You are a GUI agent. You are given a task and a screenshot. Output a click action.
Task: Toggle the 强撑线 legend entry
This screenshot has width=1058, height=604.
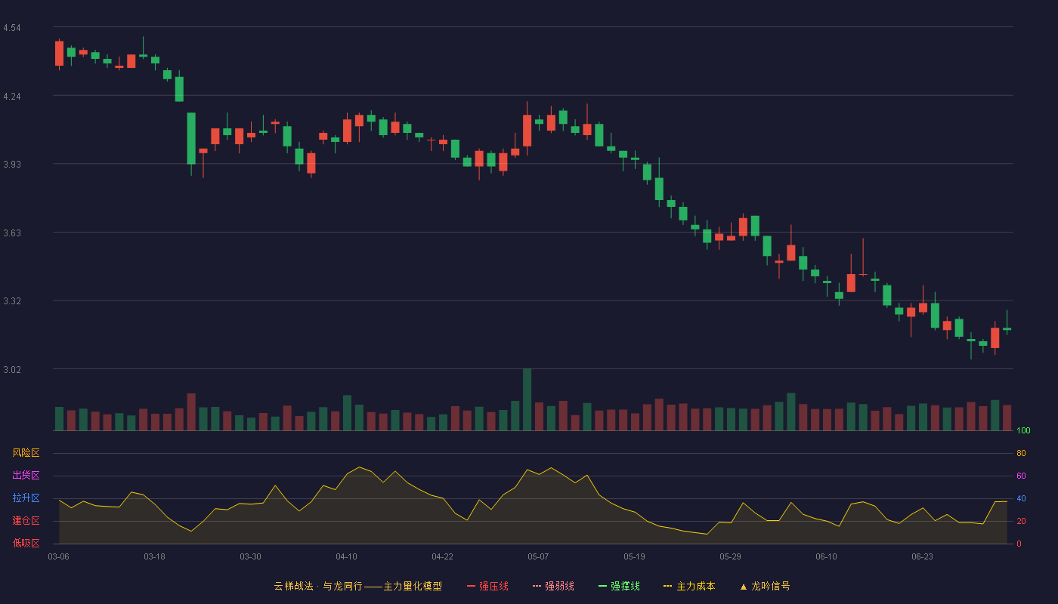pyautogui.click(x=619, y=586)
